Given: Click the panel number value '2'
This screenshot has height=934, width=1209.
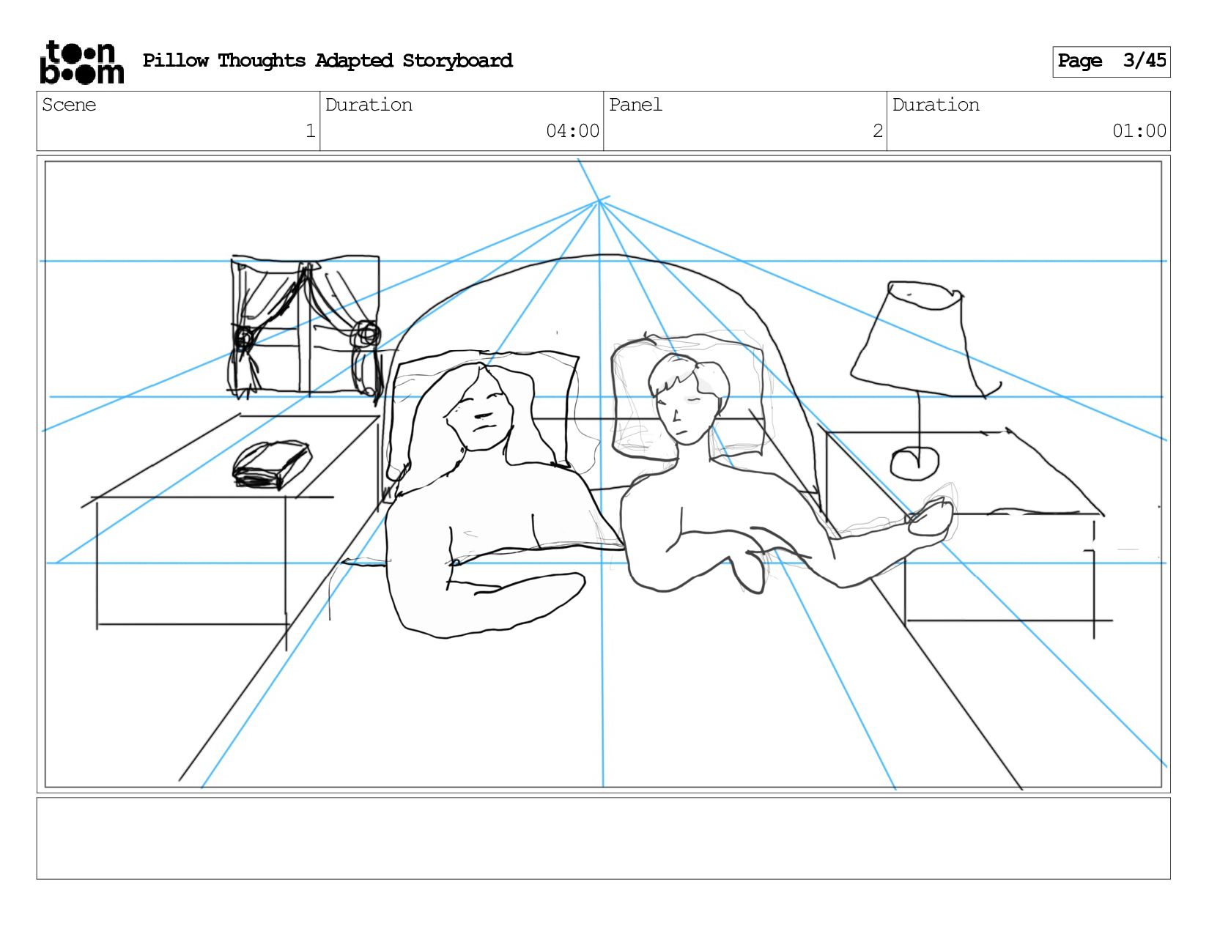Looking at the screenshot, I should [x=877, y=131].
